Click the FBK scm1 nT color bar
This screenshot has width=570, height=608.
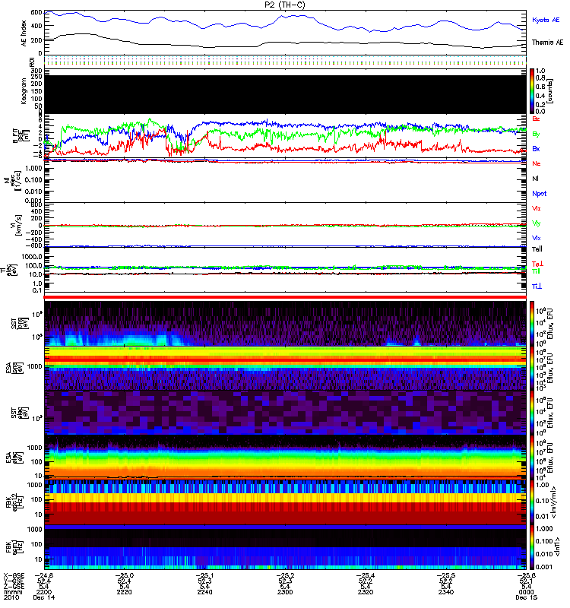coord(532,547)
